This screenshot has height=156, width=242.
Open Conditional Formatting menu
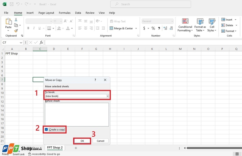click(x=185, y=25)
